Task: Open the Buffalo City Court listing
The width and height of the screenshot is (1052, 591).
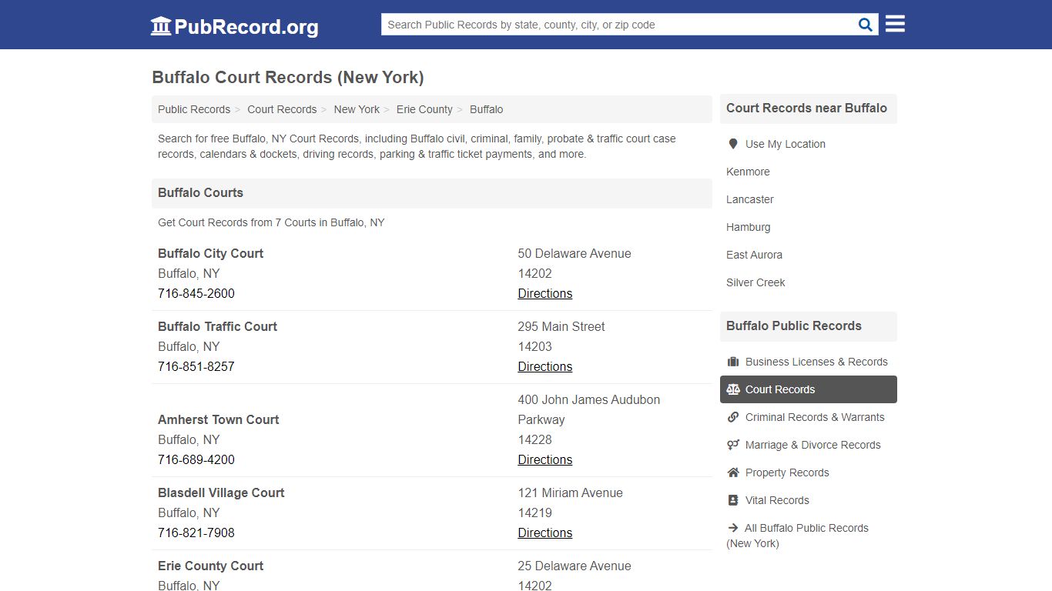Action: click(x=210, y=253)
